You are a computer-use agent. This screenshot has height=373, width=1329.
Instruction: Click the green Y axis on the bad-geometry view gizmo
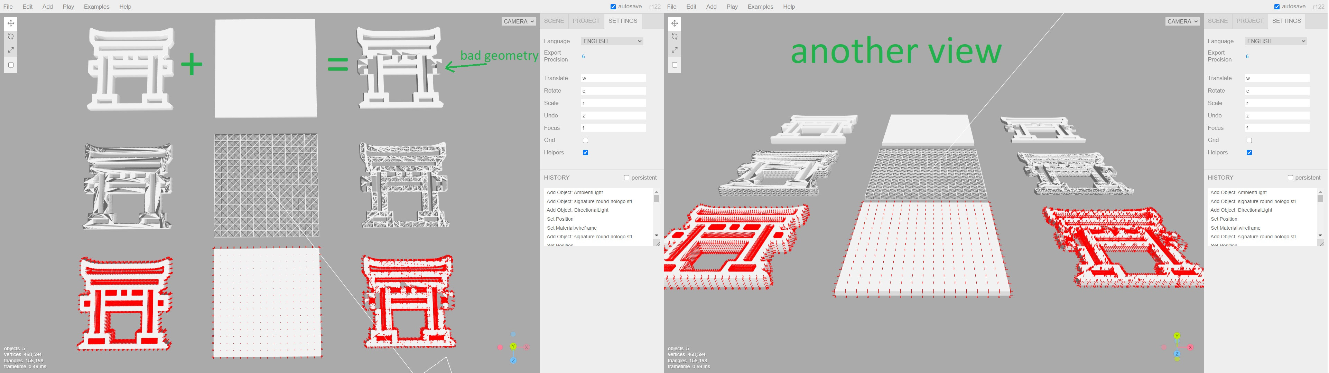point(513,347)
